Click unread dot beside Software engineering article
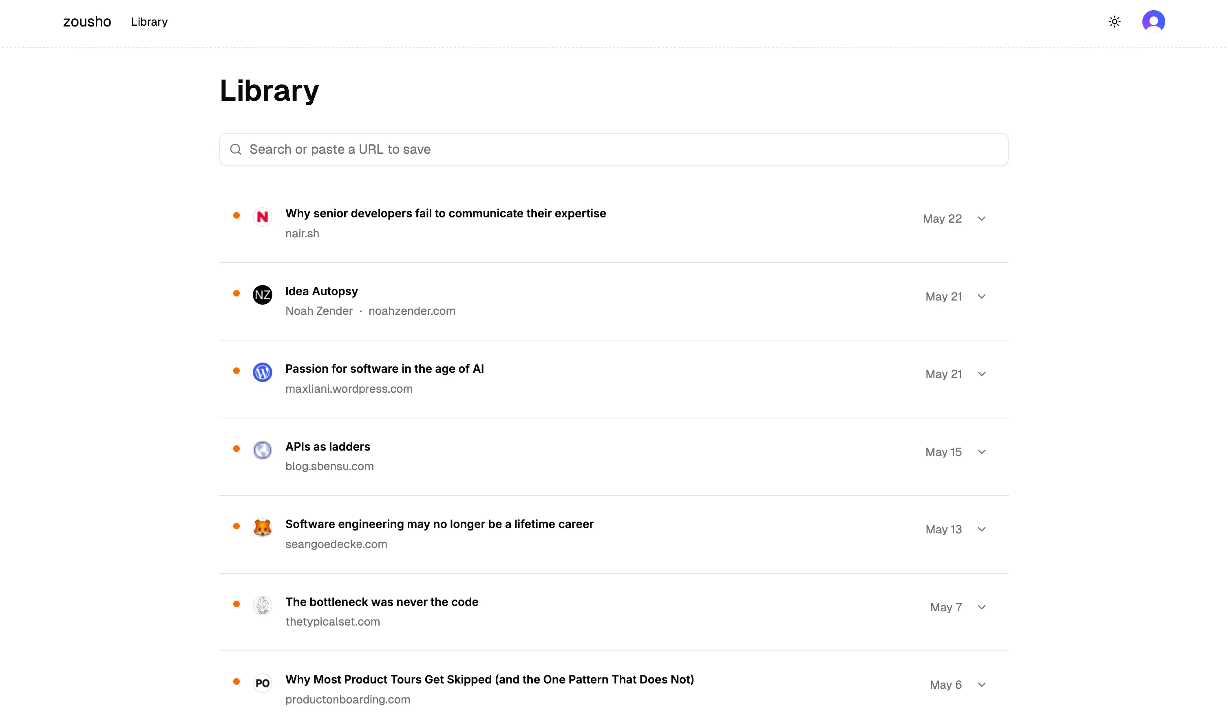 click(x=236, y=526)
